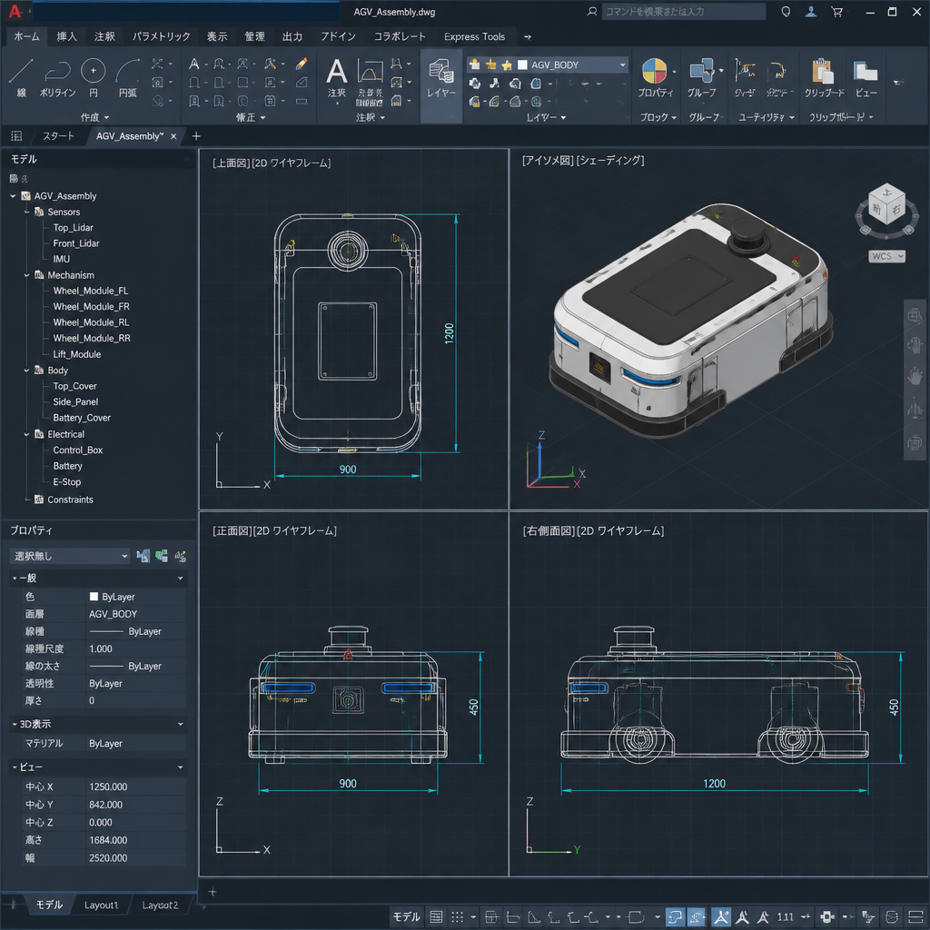Click the command search input field
930x930 pixels.
(x=684, y=12)
